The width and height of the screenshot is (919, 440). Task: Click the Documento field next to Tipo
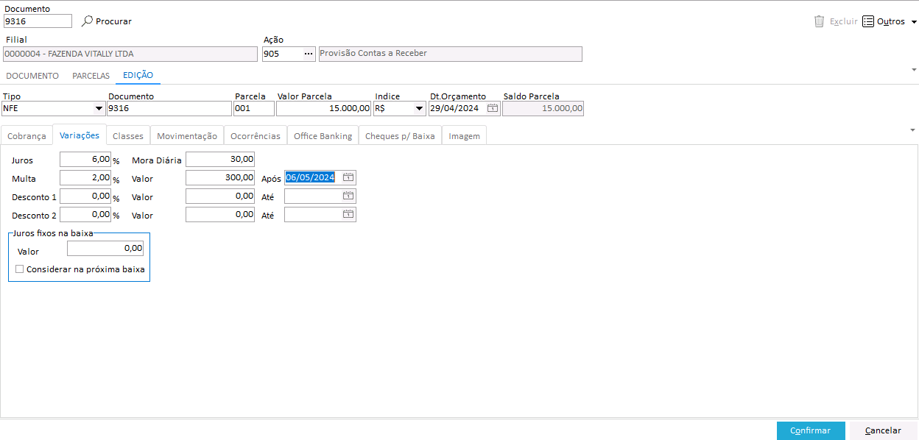169,108
